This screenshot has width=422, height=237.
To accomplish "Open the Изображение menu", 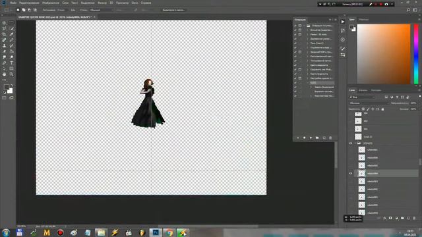I will tap(51, 3).
